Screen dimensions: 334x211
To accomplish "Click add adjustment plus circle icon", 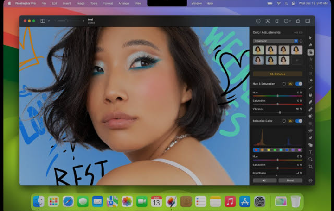I will point(301,32).
